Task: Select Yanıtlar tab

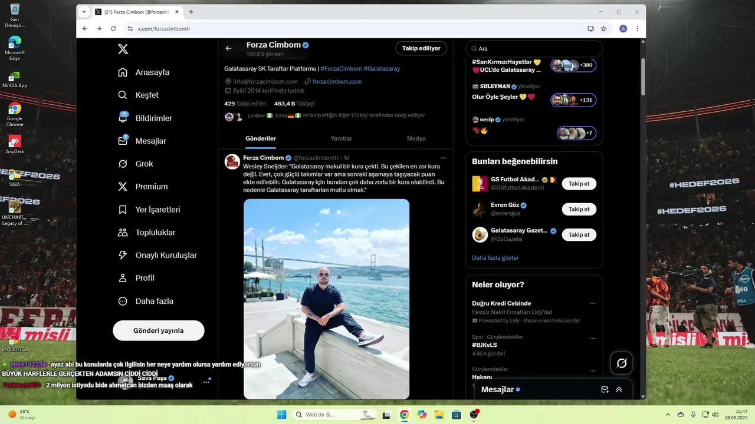Action: (341, 138)
